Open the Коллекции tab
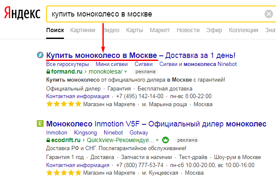276x181 pixels. coord(243,30)
